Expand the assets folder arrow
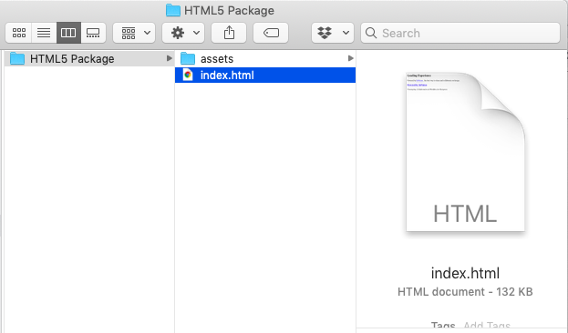The height and width of the screenshot is (333, 568). (350, 58)
